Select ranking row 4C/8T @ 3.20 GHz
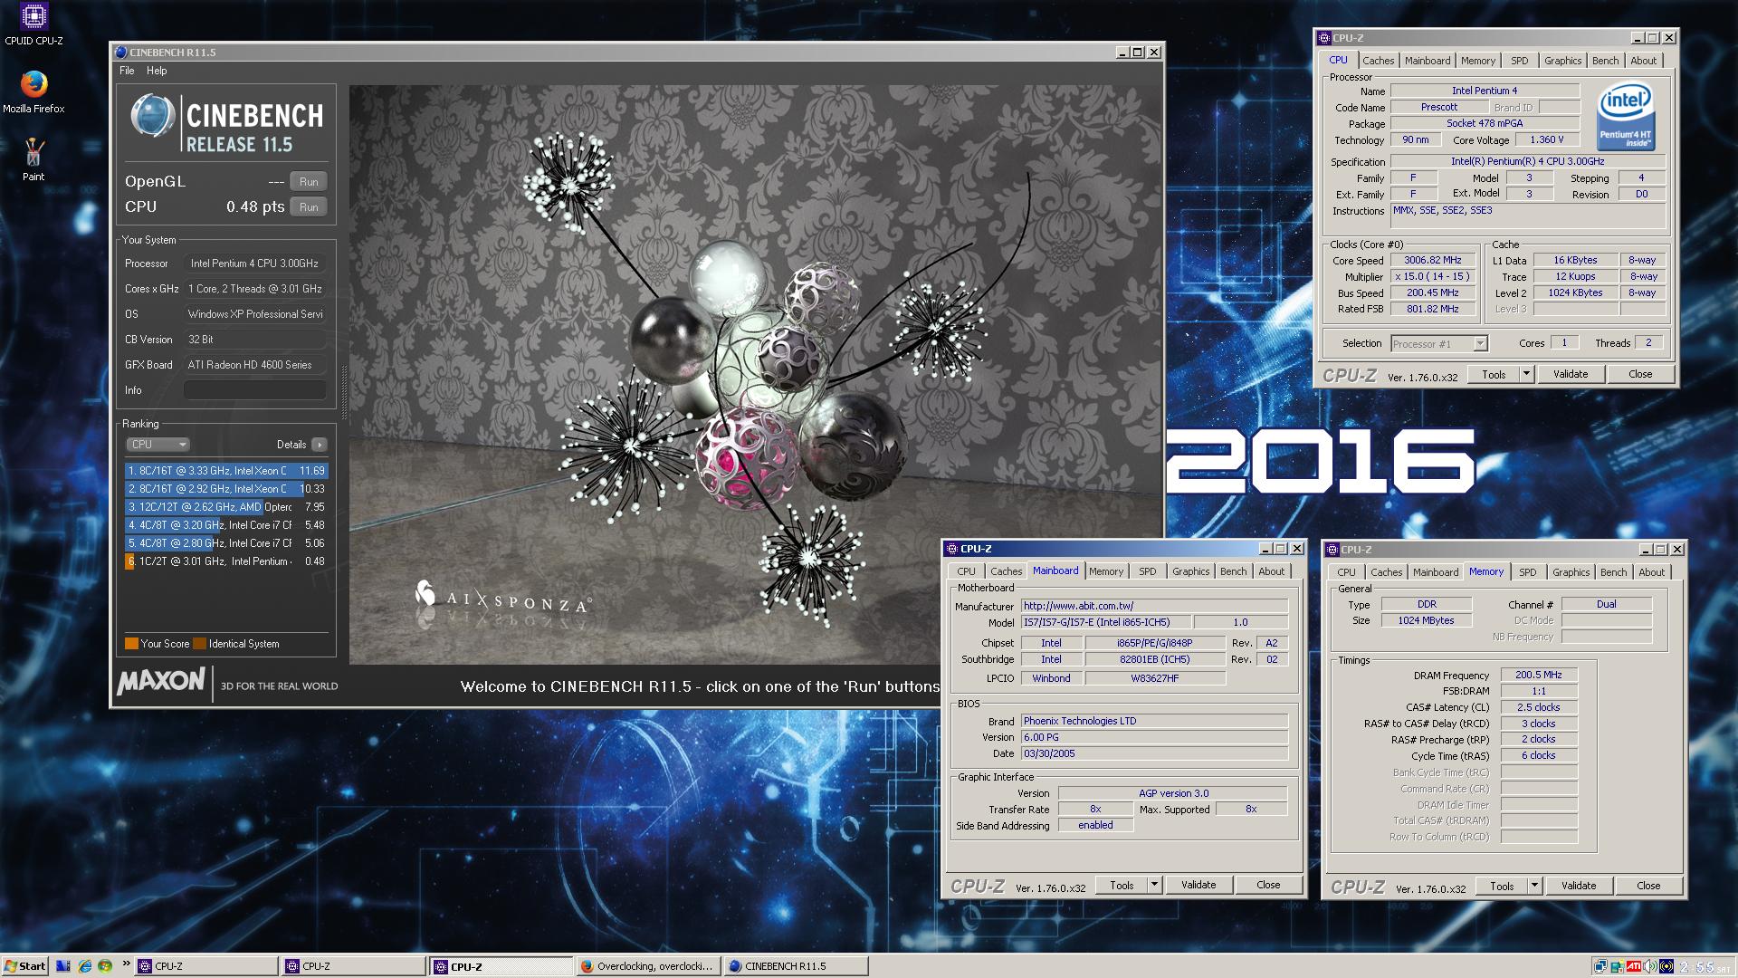Viewport: 1738px width, 978px height. (x=226, y=525)
